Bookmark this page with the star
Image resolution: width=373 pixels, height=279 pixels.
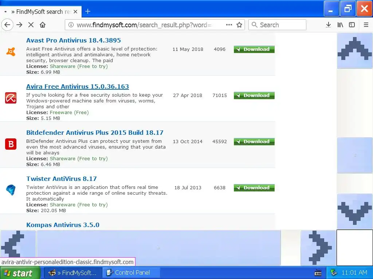point(239,25)
